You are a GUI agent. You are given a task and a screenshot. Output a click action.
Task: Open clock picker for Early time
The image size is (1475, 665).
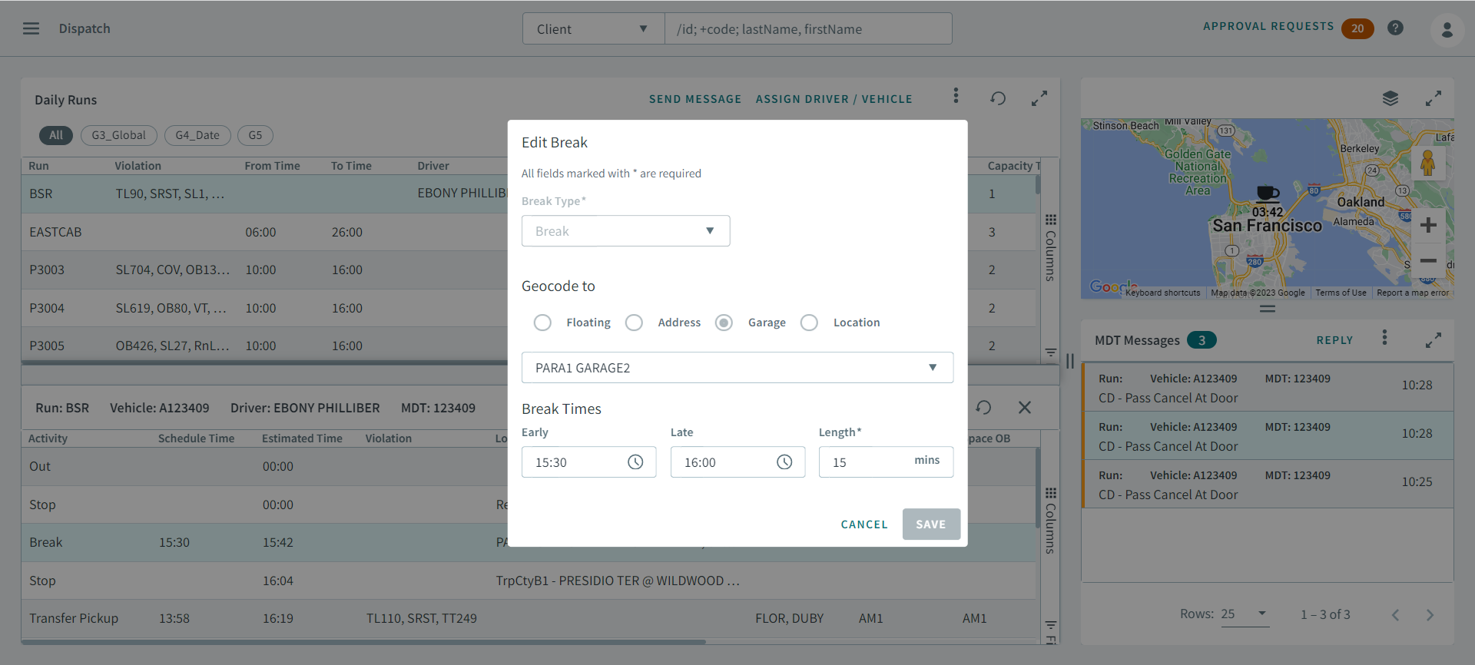pyautogui.click(x=635, y=462)
